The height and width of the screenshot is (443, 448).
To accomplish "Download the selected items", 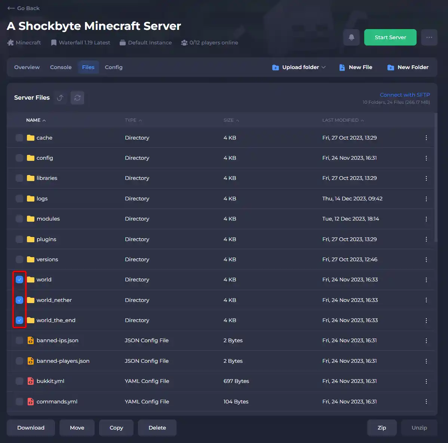I will [x=31, y=428].
